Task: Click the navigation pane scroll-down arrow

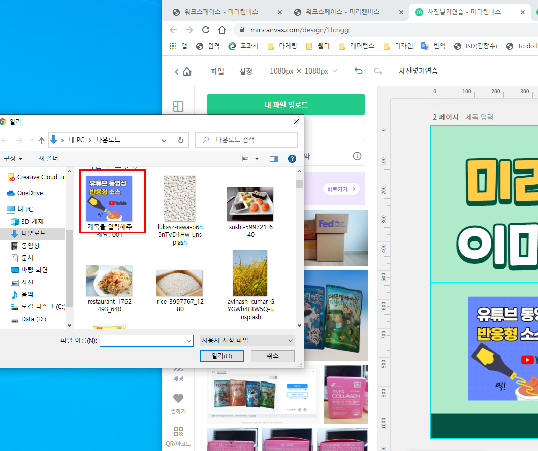Action: coord(69,325)
